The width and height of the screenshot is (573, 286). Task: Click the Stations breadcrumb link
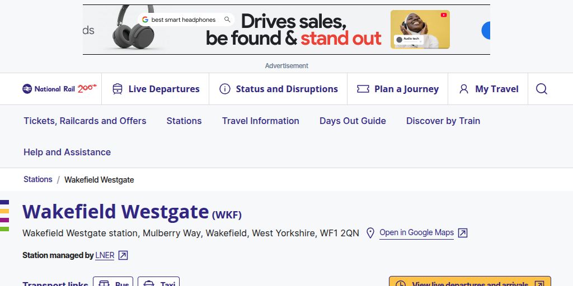click(37, 179)
